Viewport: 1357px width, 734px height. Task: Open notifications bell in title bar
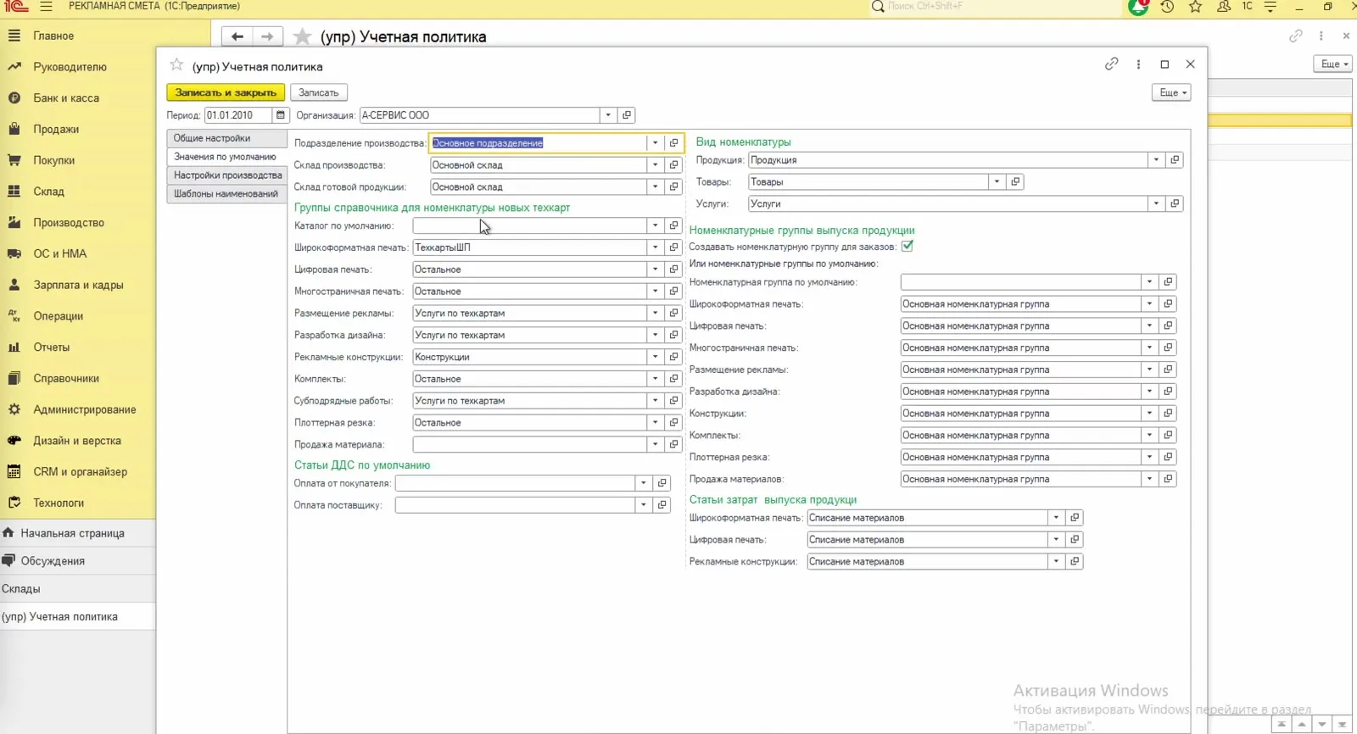pyautogui.click(x=1138, y=7)
